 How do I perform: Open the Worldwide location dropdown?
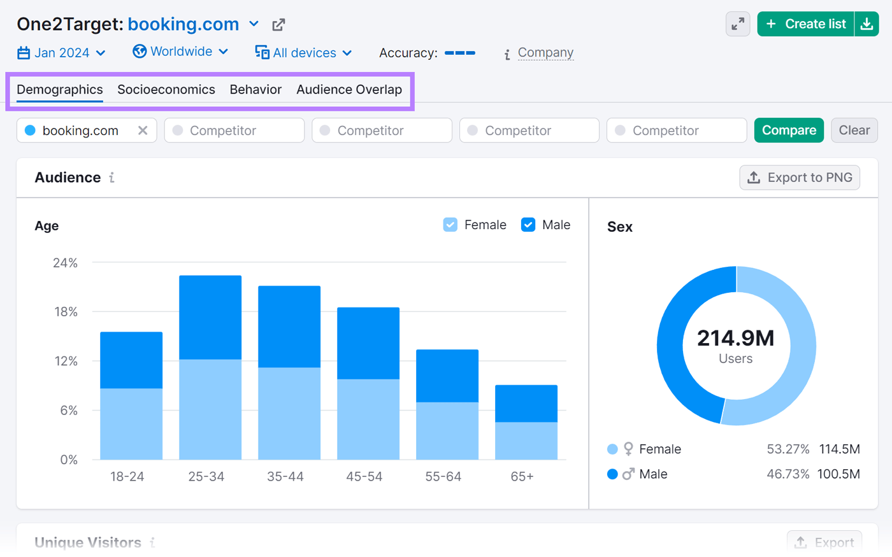(x=181, y=52)
